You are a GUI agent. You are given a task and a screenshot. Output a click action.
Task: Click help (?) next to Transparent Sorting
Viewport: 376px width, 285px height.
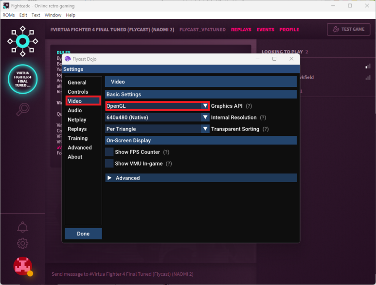pos(266,129)
